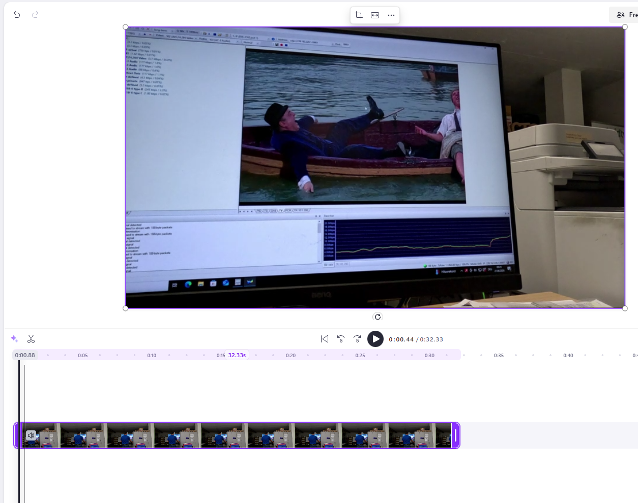Mute the clip audio via speaker icon

31,435
